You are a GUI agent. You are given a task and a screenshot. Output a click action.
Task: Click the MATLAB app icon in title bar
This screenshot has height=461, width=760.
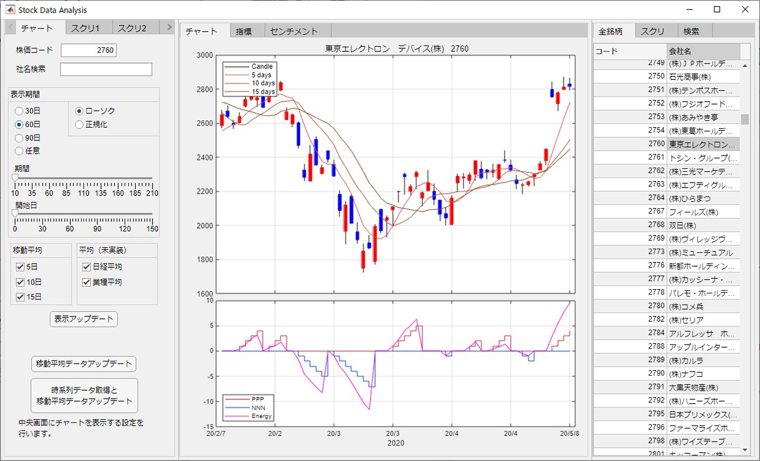pos(10,10)
